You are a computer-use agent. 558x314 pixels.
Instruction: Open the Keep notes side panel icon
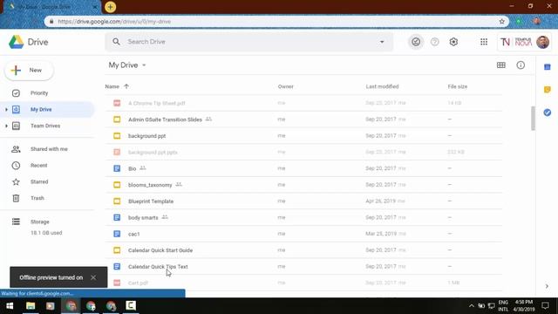click(x=548, y=89)
